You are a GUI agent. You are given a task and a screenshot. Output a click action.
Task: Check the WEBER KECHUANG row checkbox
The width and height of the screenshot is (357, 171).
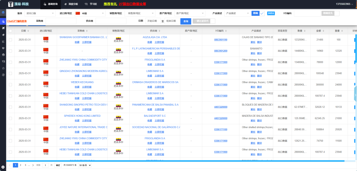click(x=11, y=85)
